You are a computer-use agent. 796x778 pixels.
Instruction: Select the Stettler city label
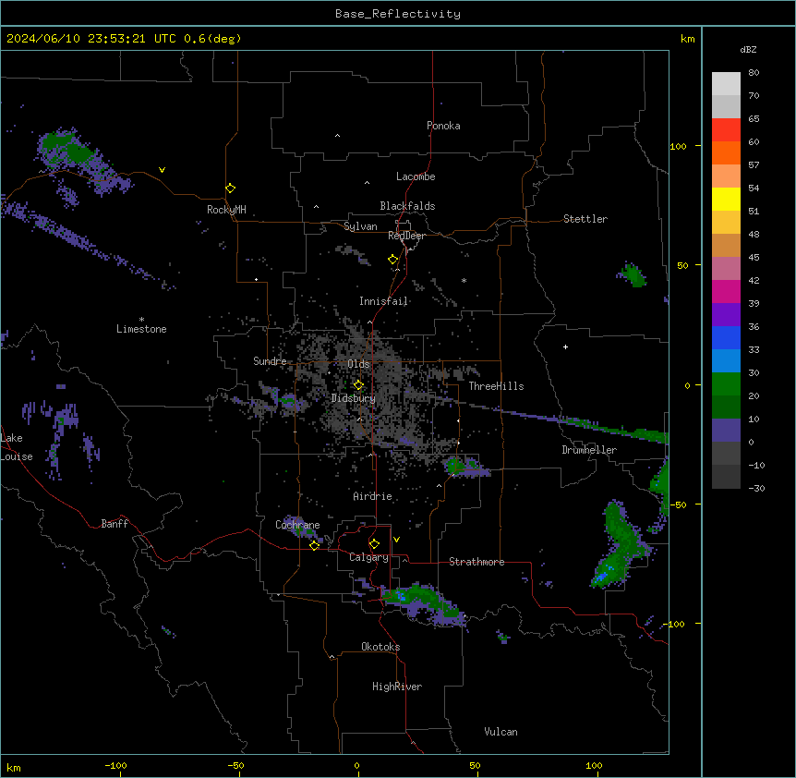tap(585, 219)
